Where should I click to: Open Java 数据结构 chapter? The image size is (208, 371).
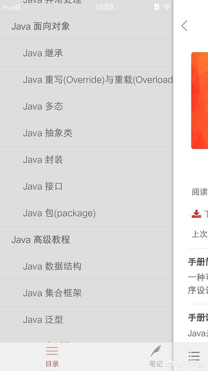point(86,266)
